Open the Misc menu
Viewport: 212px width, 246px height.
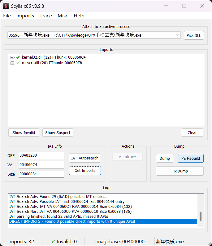(x=63, y=16)
